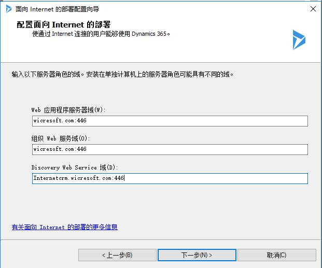322x268 pixels.
Task: Focus the 组织 Web 服务域 input field
Action: [x=170, y=149]
